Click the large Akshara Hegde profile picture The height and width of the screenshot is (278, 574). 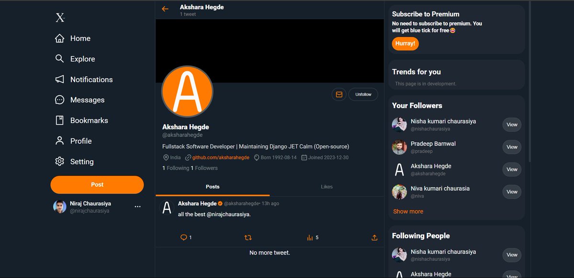pyautogui.click(x=187, y=92)
